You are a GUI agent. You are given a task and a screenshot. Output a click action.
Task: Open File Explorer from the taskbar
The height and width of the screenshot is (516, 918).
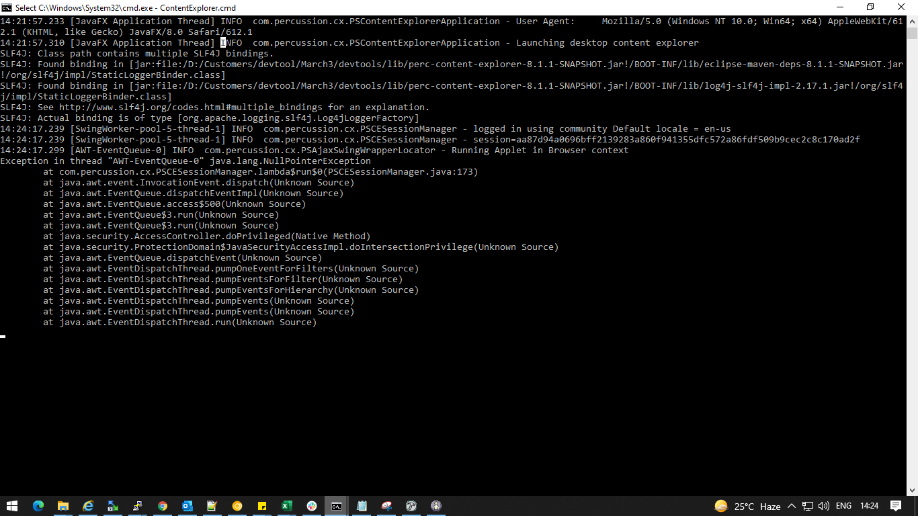[63, 505]
